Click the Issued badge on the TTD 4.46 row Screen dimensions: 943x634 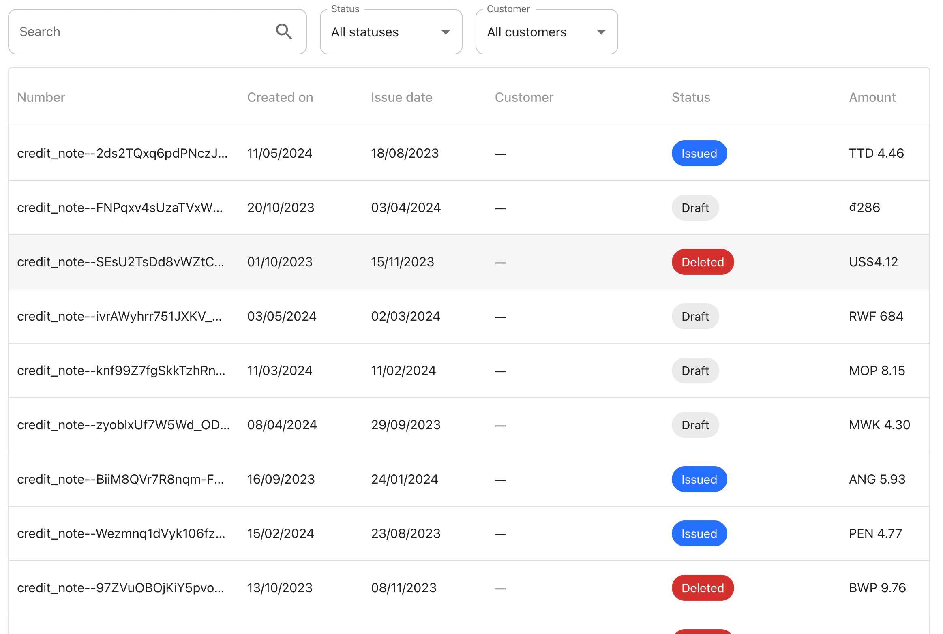[x=699, y=153]
